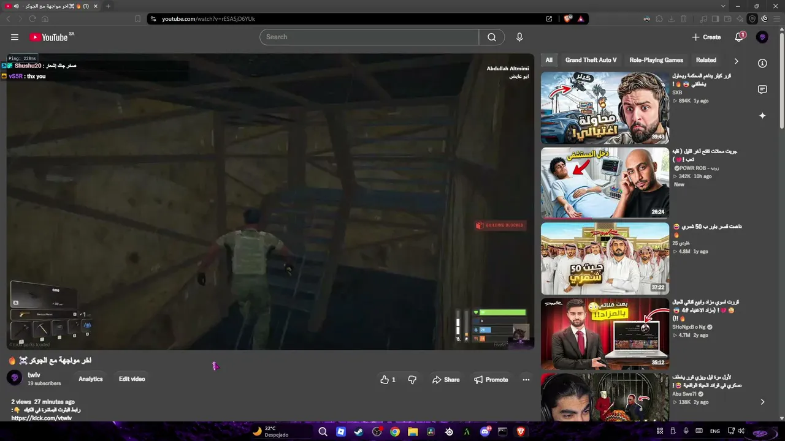The width and height of the screenshot is (785, 441).
Task: Open browser extensions puzzle icon
Action: 659,19
